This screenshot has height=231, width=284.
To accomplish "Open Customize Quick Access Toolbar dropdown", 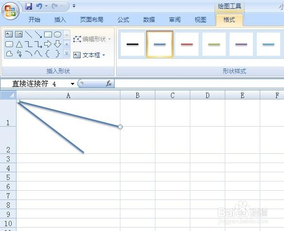I will click(74, 6).
